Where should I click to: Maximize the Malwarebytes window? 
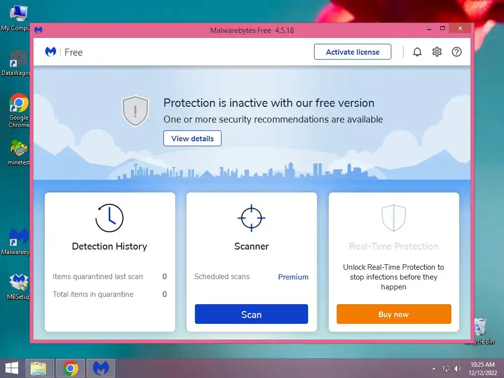[442, 28]
